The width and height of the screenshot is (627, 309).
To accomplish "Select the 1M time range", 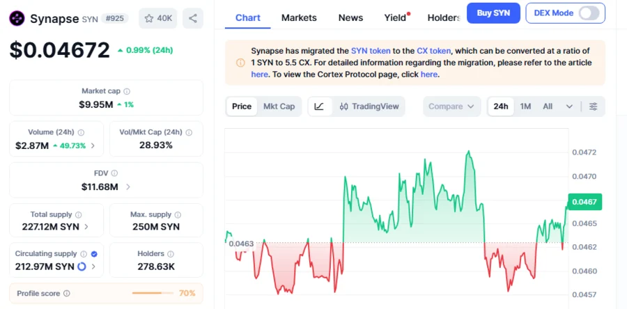I will pyautogui.click(x=525, y=106).
